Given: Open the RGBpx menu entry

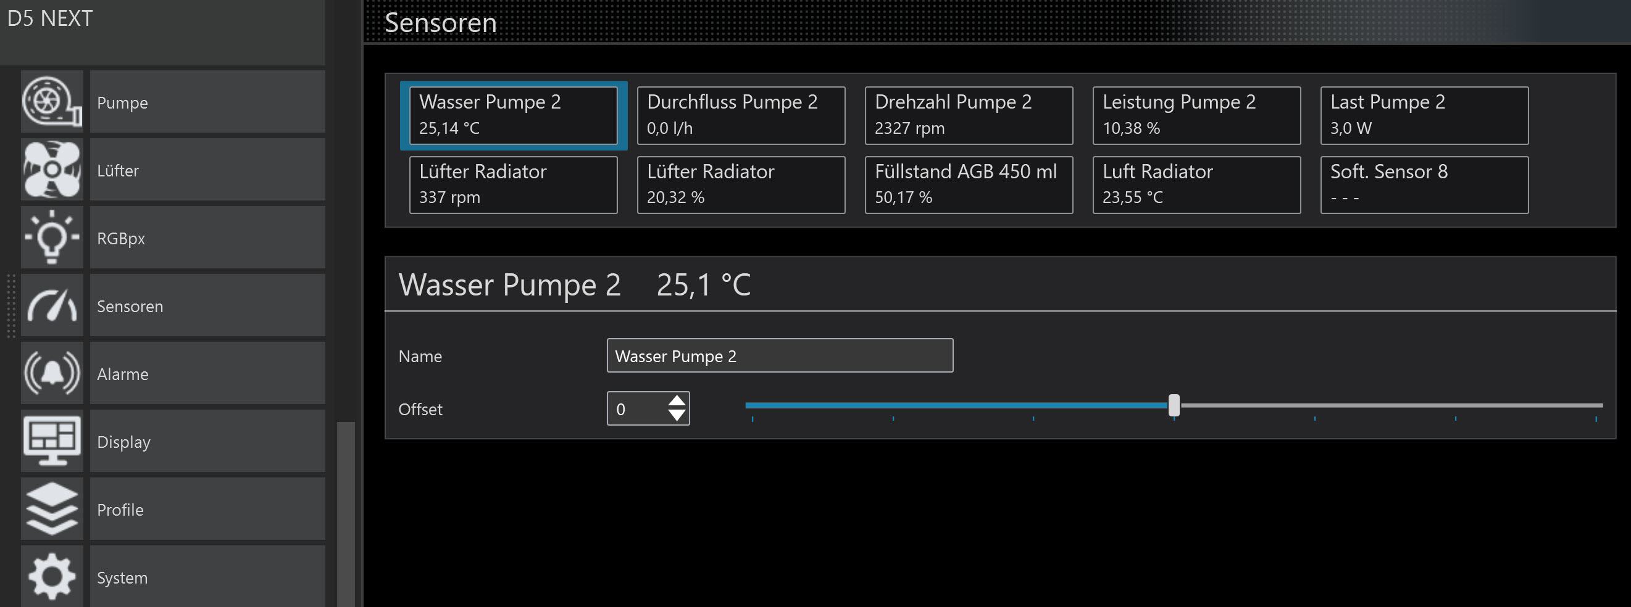Looking at the screenshot, I should 207,237.
